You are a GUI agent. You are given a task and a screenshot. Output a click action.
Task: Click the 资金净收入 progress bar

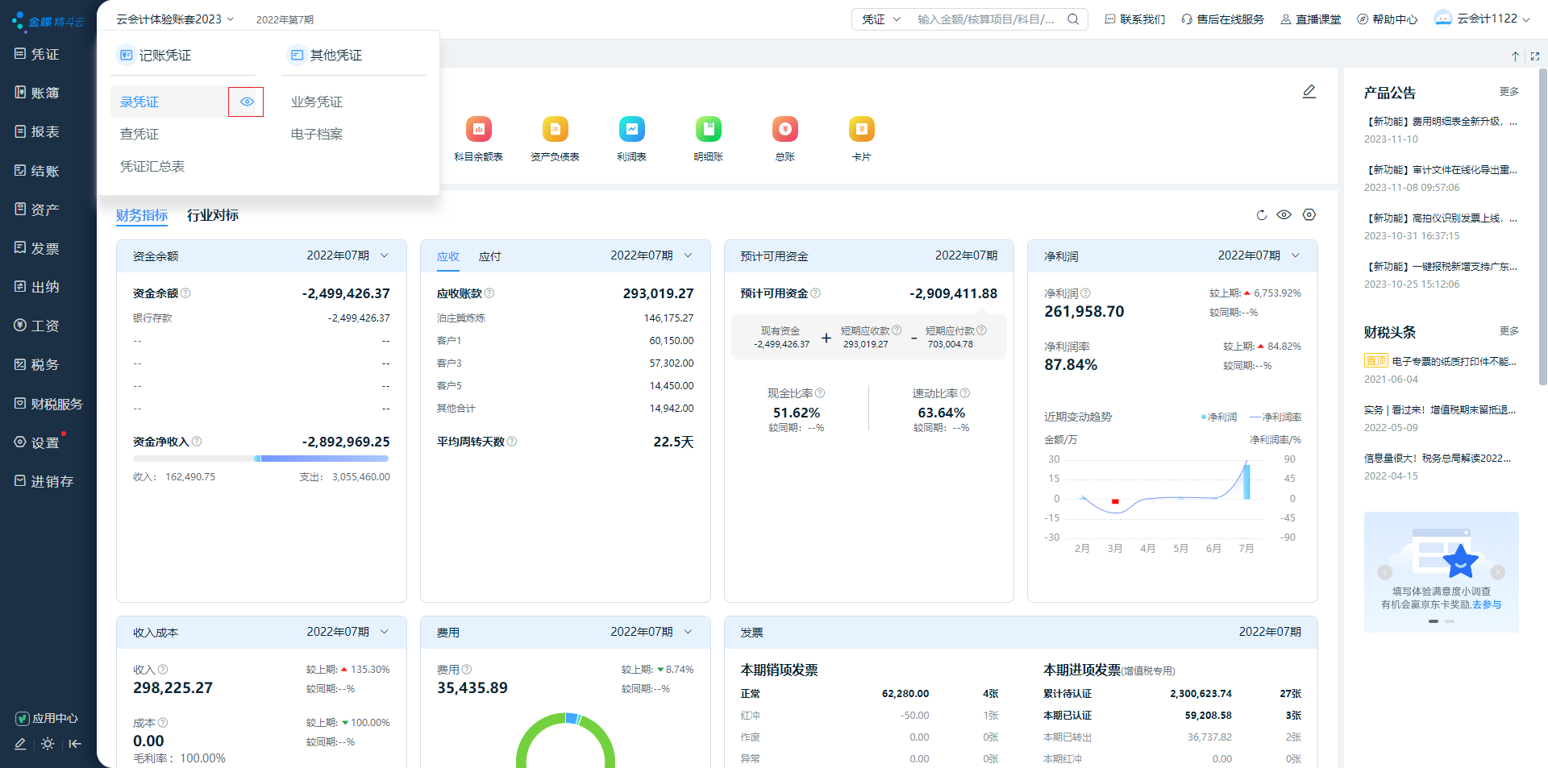[x=260, y=459]
